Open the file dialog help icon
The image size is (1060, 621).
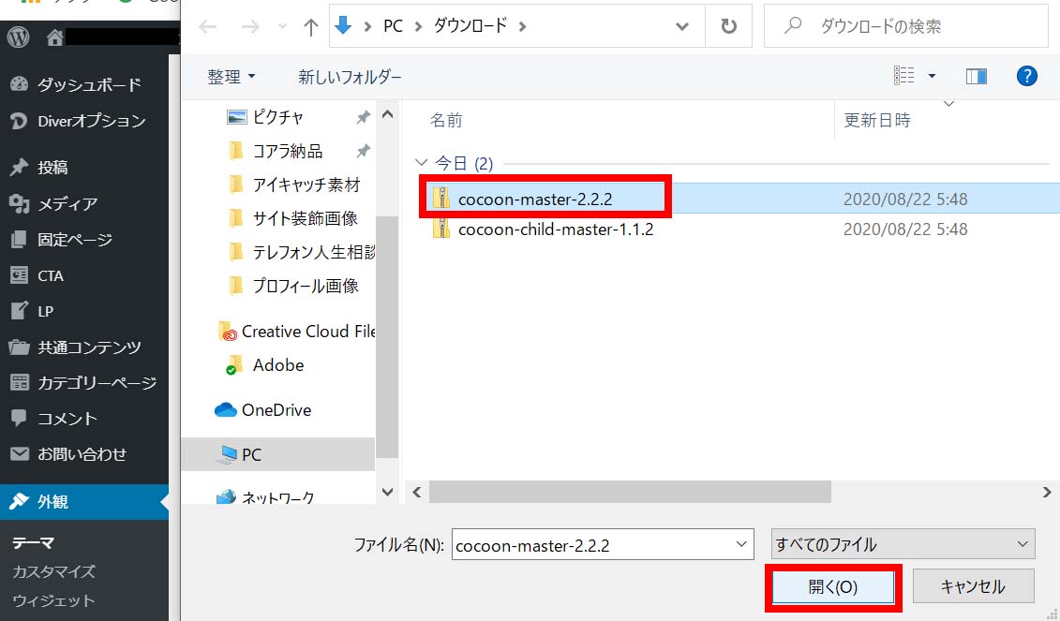pos(1026,76)
